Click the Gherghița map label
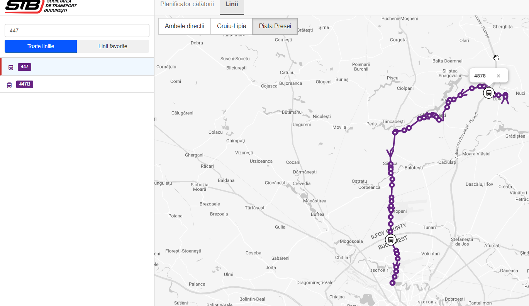The height and width of the screenshot is (306, 529). 503,27
